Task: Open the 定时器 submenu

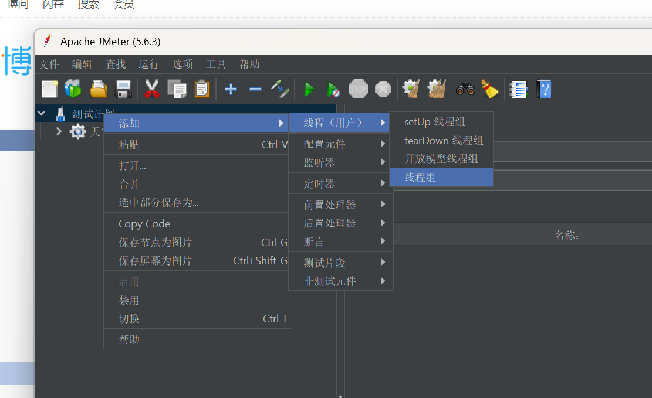Action: point(340,183)
